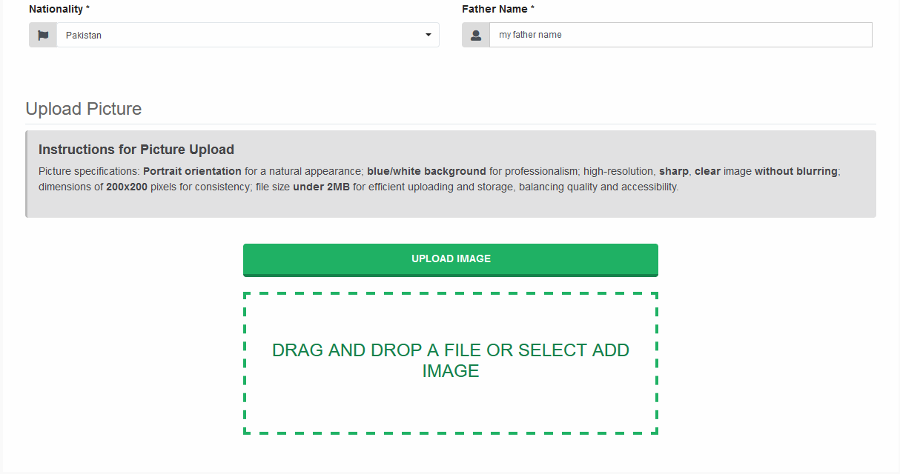This screenshot has height=474, width=900.
Task: Click the required asterisk next to Father Name
Action: point(532,9)
